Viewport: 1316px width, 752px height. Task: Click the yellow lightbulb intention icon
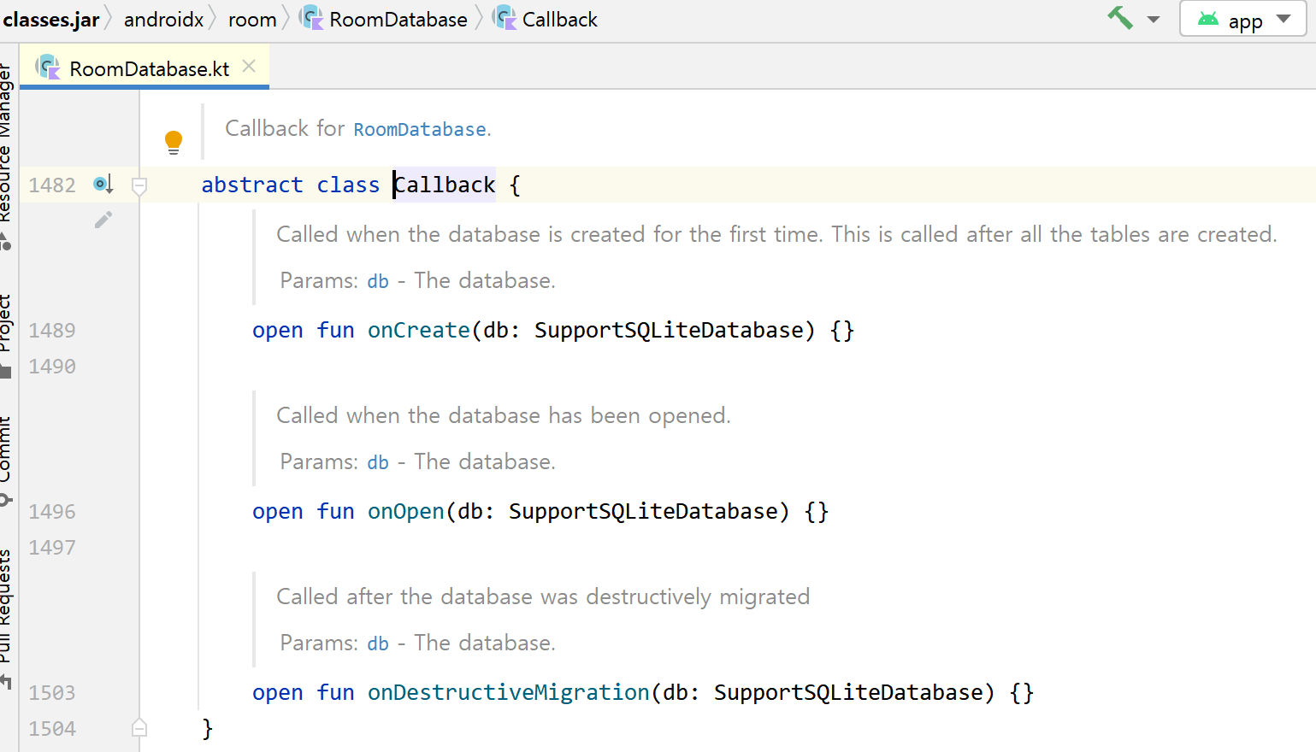[x=174, y=142]
